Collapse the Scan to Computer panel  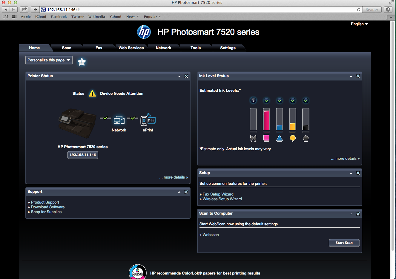point(351,214)
